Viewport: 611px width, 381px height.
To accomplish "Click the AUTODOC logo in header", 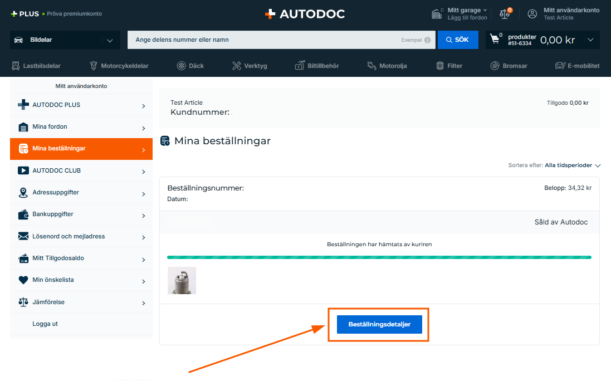I will [305, 14].
